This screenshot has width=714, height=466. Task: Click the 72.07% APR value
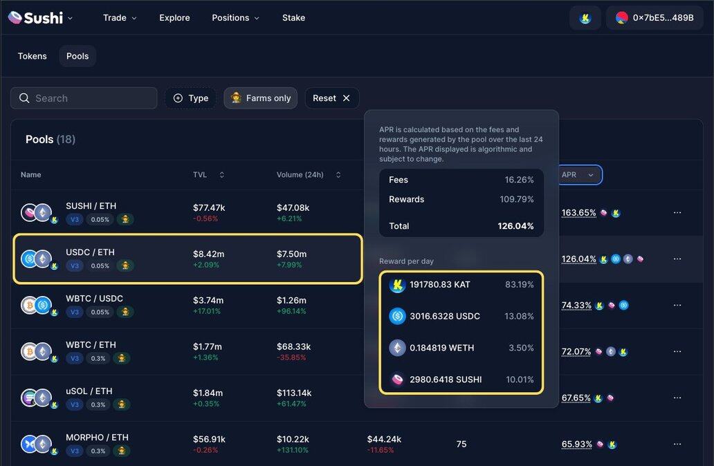tap(576, 352)
